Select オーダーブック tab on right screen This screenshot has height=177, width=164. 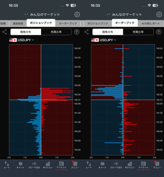125,23
